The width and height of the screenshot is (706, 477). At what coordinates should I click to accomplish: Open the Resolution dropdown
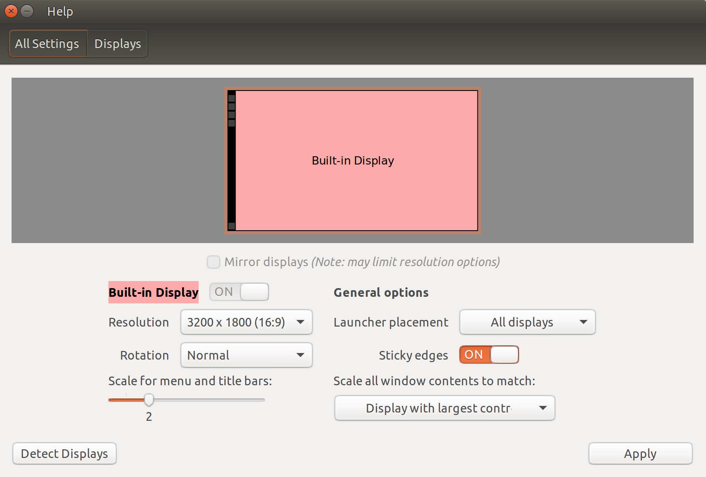click(246, 322)
